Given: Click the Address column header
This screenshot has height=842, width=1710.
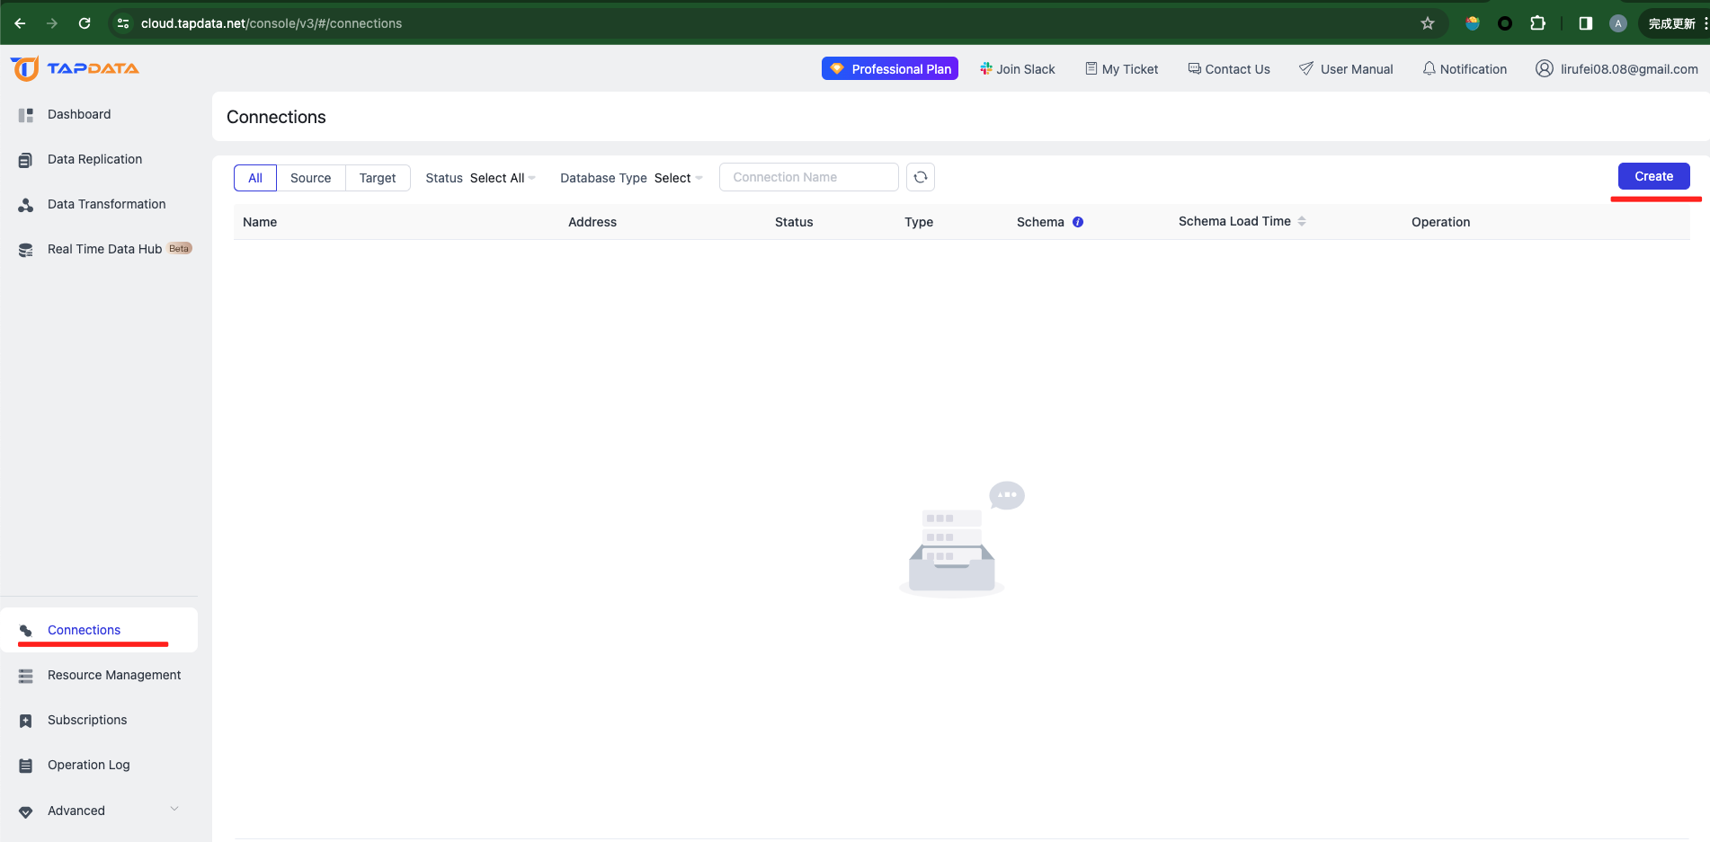Looking at the screenshot, I should (592, 222).
